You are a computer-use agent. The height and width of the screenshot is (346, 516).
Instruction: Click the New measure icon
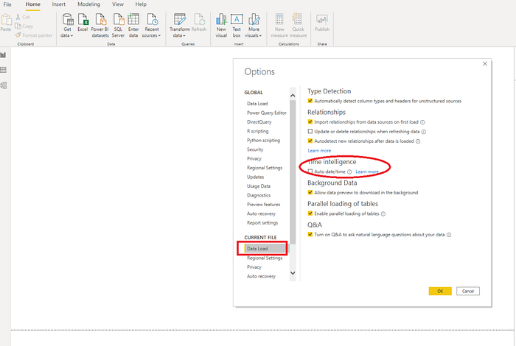click(x=279, y=20)
